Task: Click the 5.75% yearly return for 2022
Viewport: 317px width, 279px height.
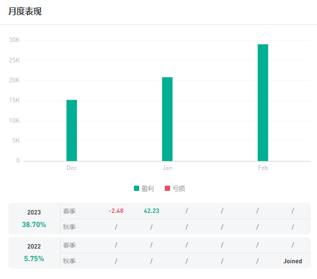Action: tap(34, 259)
